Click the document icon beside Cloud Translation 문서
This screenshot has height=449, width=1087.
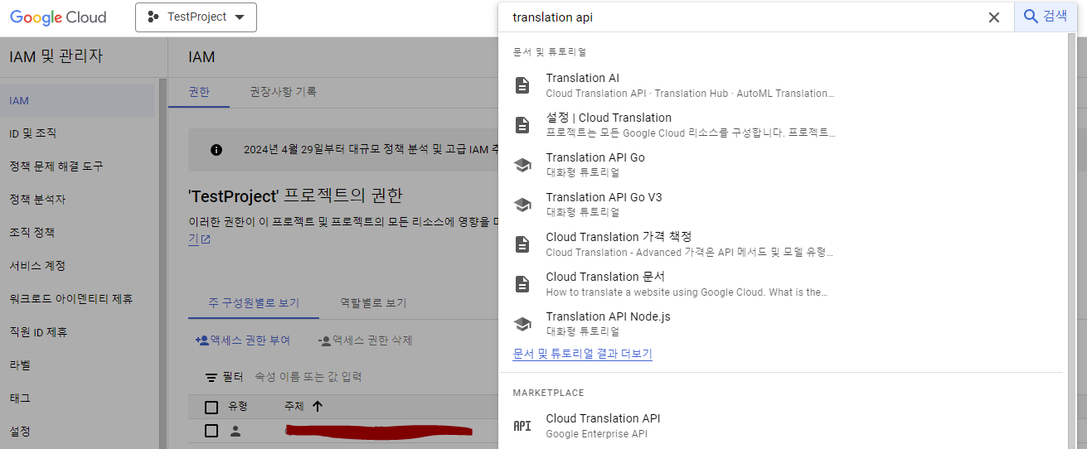click(x=522, y=284)
